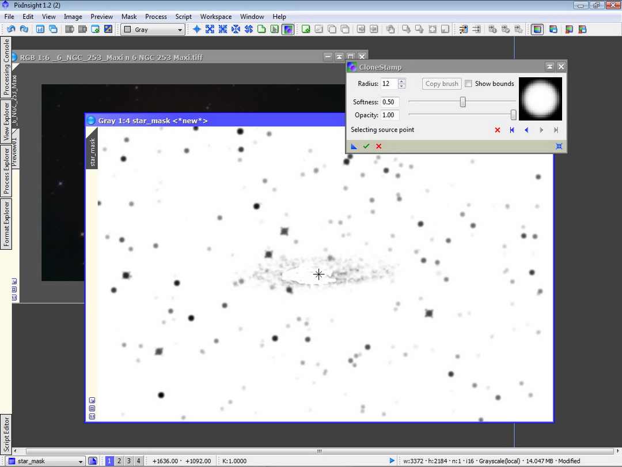This screenshot has width=622, height=467.
Task: Click the Opacity value field
Action: click(389, 115)
